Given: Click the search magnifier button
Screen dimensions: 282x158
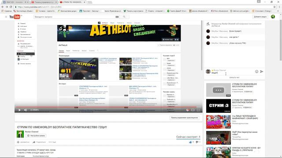Looking at the screenshot, I should click(x=124, y=17).
